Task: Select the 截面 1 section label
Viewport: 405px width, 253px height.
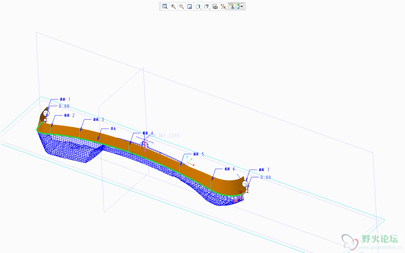Action: pyautogui.click(x=65, y=99)
